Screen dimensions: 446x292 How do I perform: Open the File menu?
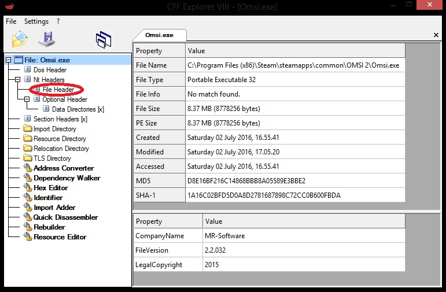coord(11,21)
